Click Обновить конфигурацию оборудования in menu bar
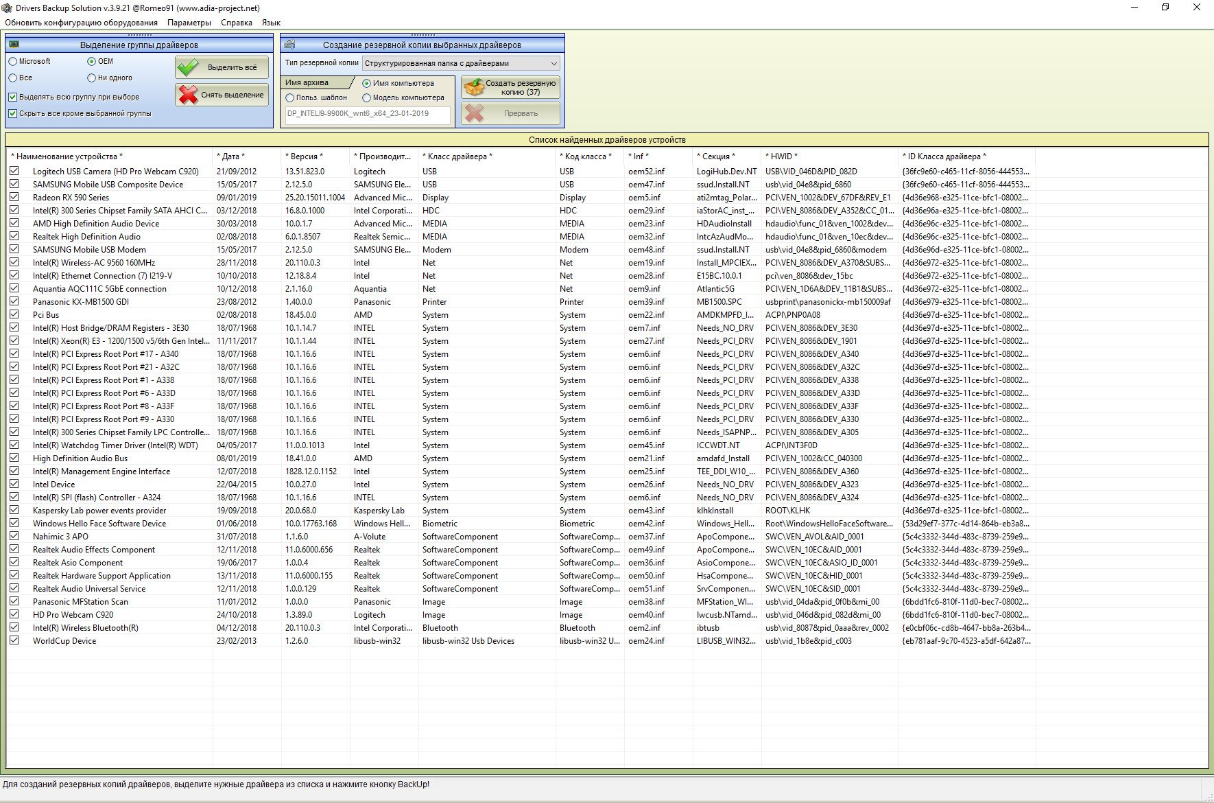The image size is (1214, 803). (x=81, y=23)
